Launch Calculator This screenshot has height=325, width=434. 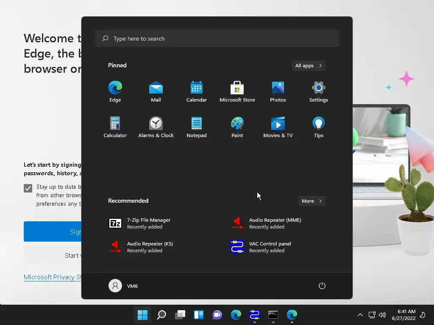115,127
